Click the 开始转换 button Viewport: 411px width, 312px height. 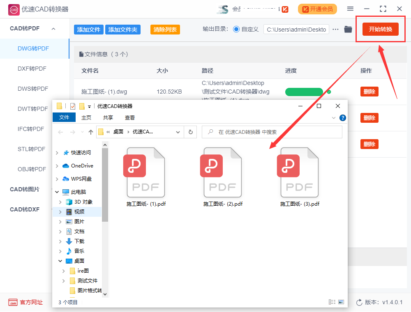pyautogui.click(x=380, y=29)
